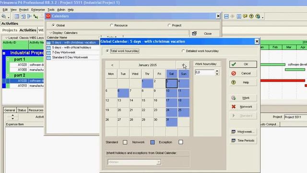Image resolution: width=307 pixels, height=173 pixels.
Task: Click the columns icon beside print preview
Action: pos(17,16)
